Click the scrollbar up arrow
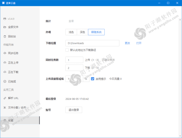182x138 pixels. (x=180, y=20)
